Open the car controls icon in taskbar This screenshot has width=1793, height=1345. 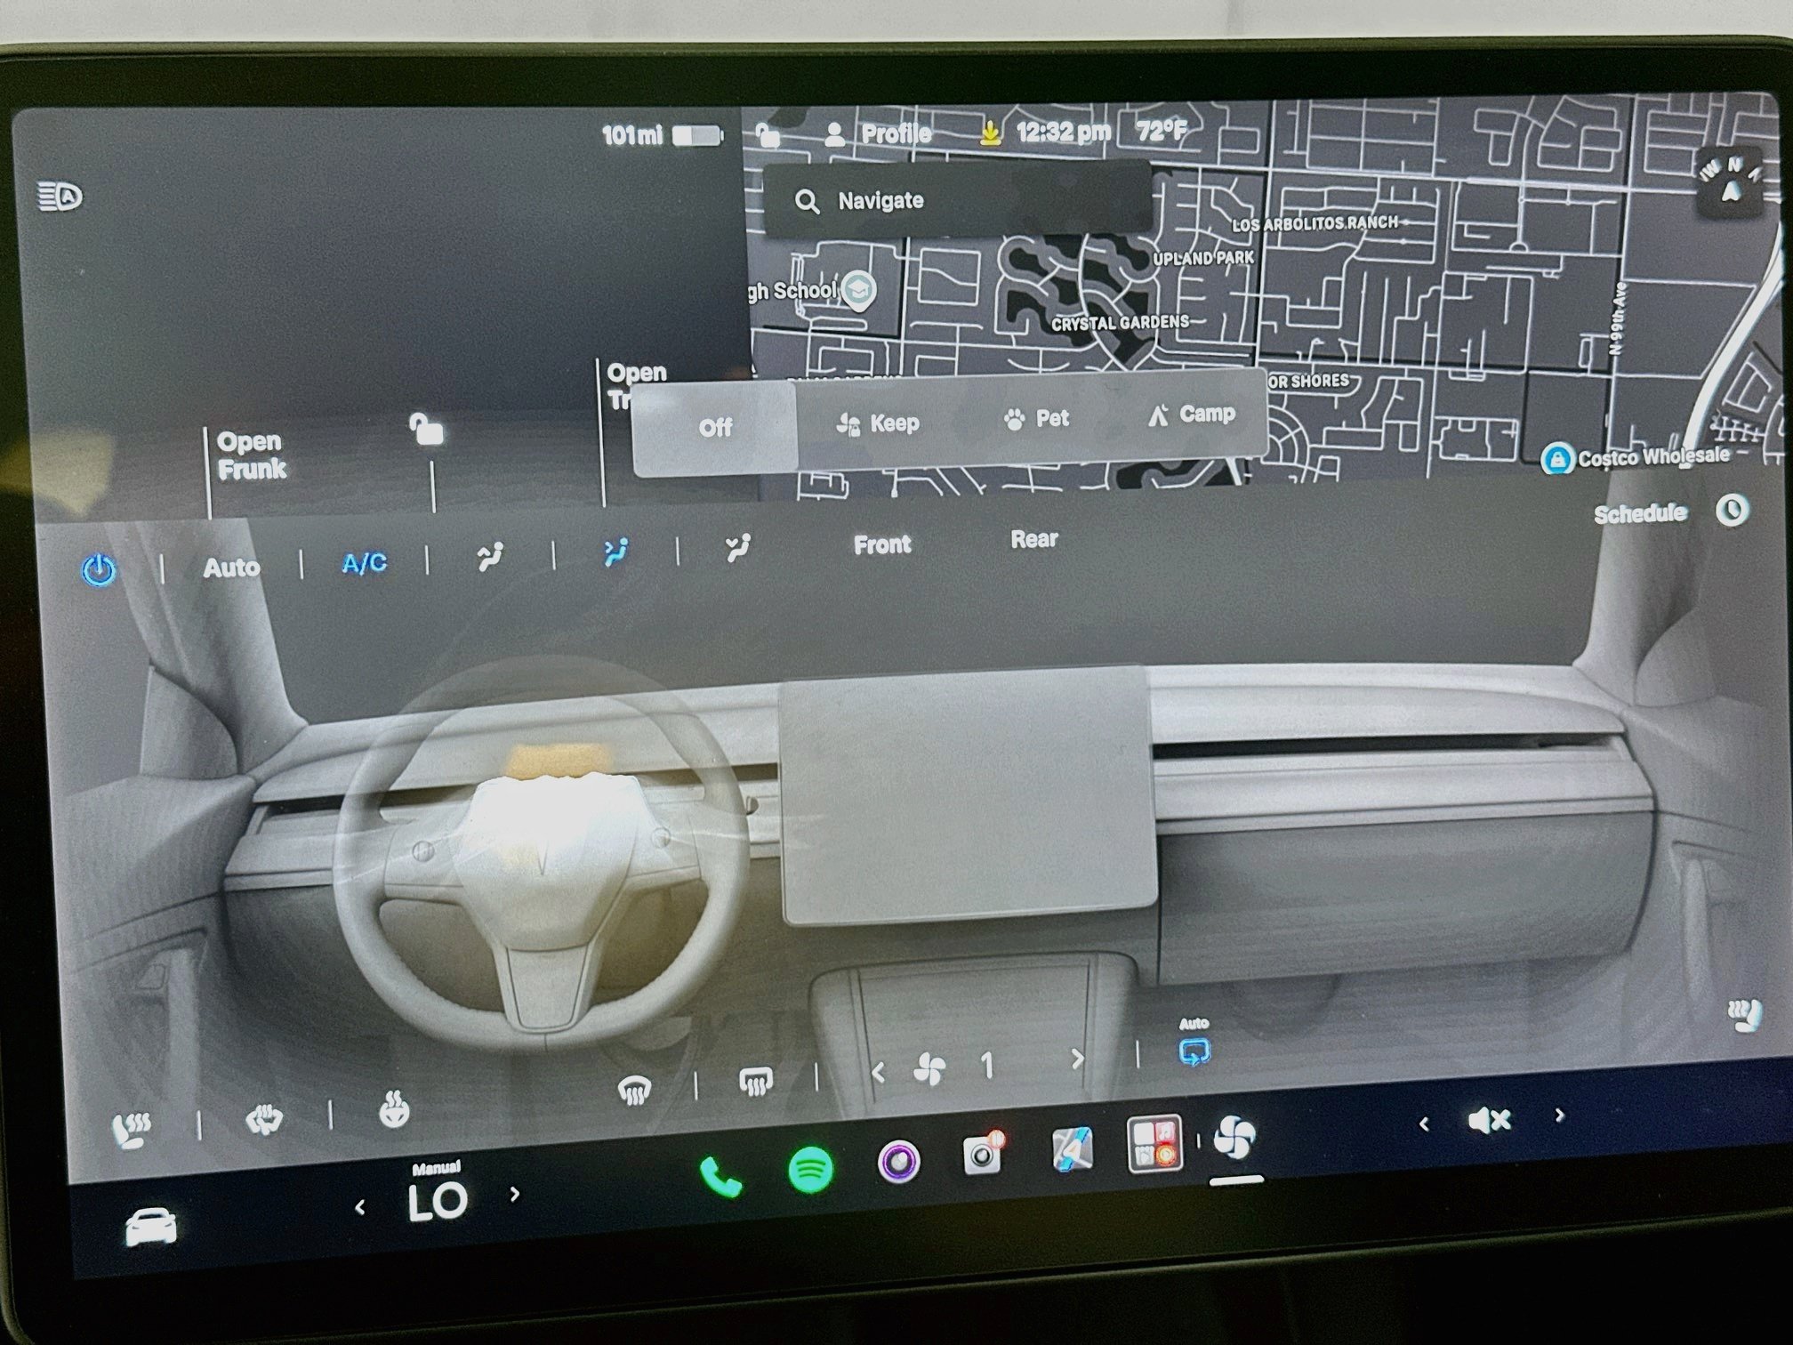coord(150,1228)
